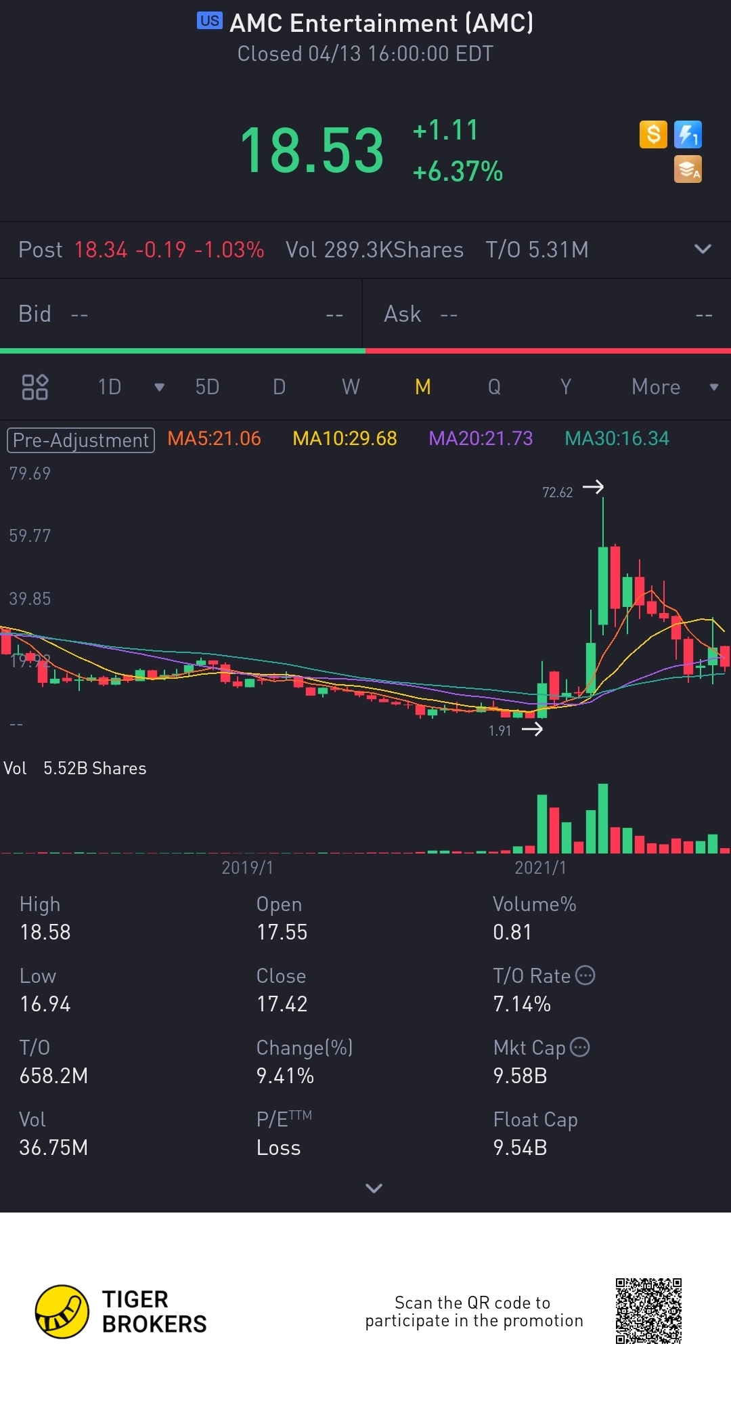The height and width of the screenshot is (1411, 731).
Task: Open the chart layout grid icon
Action: point(35,387)
